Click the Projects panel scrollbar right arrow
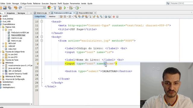Screen dimensions: 193x108 pos(31,104)
